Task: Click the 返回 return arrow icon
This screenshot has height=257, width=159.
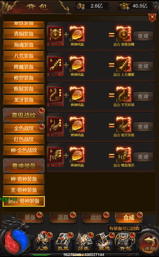Action: coord(149,243)
